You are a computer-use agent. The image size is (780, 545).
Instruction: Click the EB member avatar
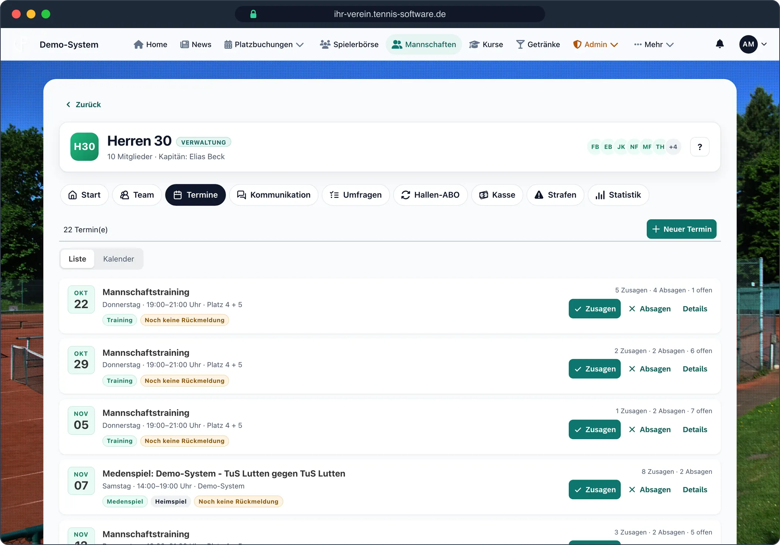(x=608, y=147)
